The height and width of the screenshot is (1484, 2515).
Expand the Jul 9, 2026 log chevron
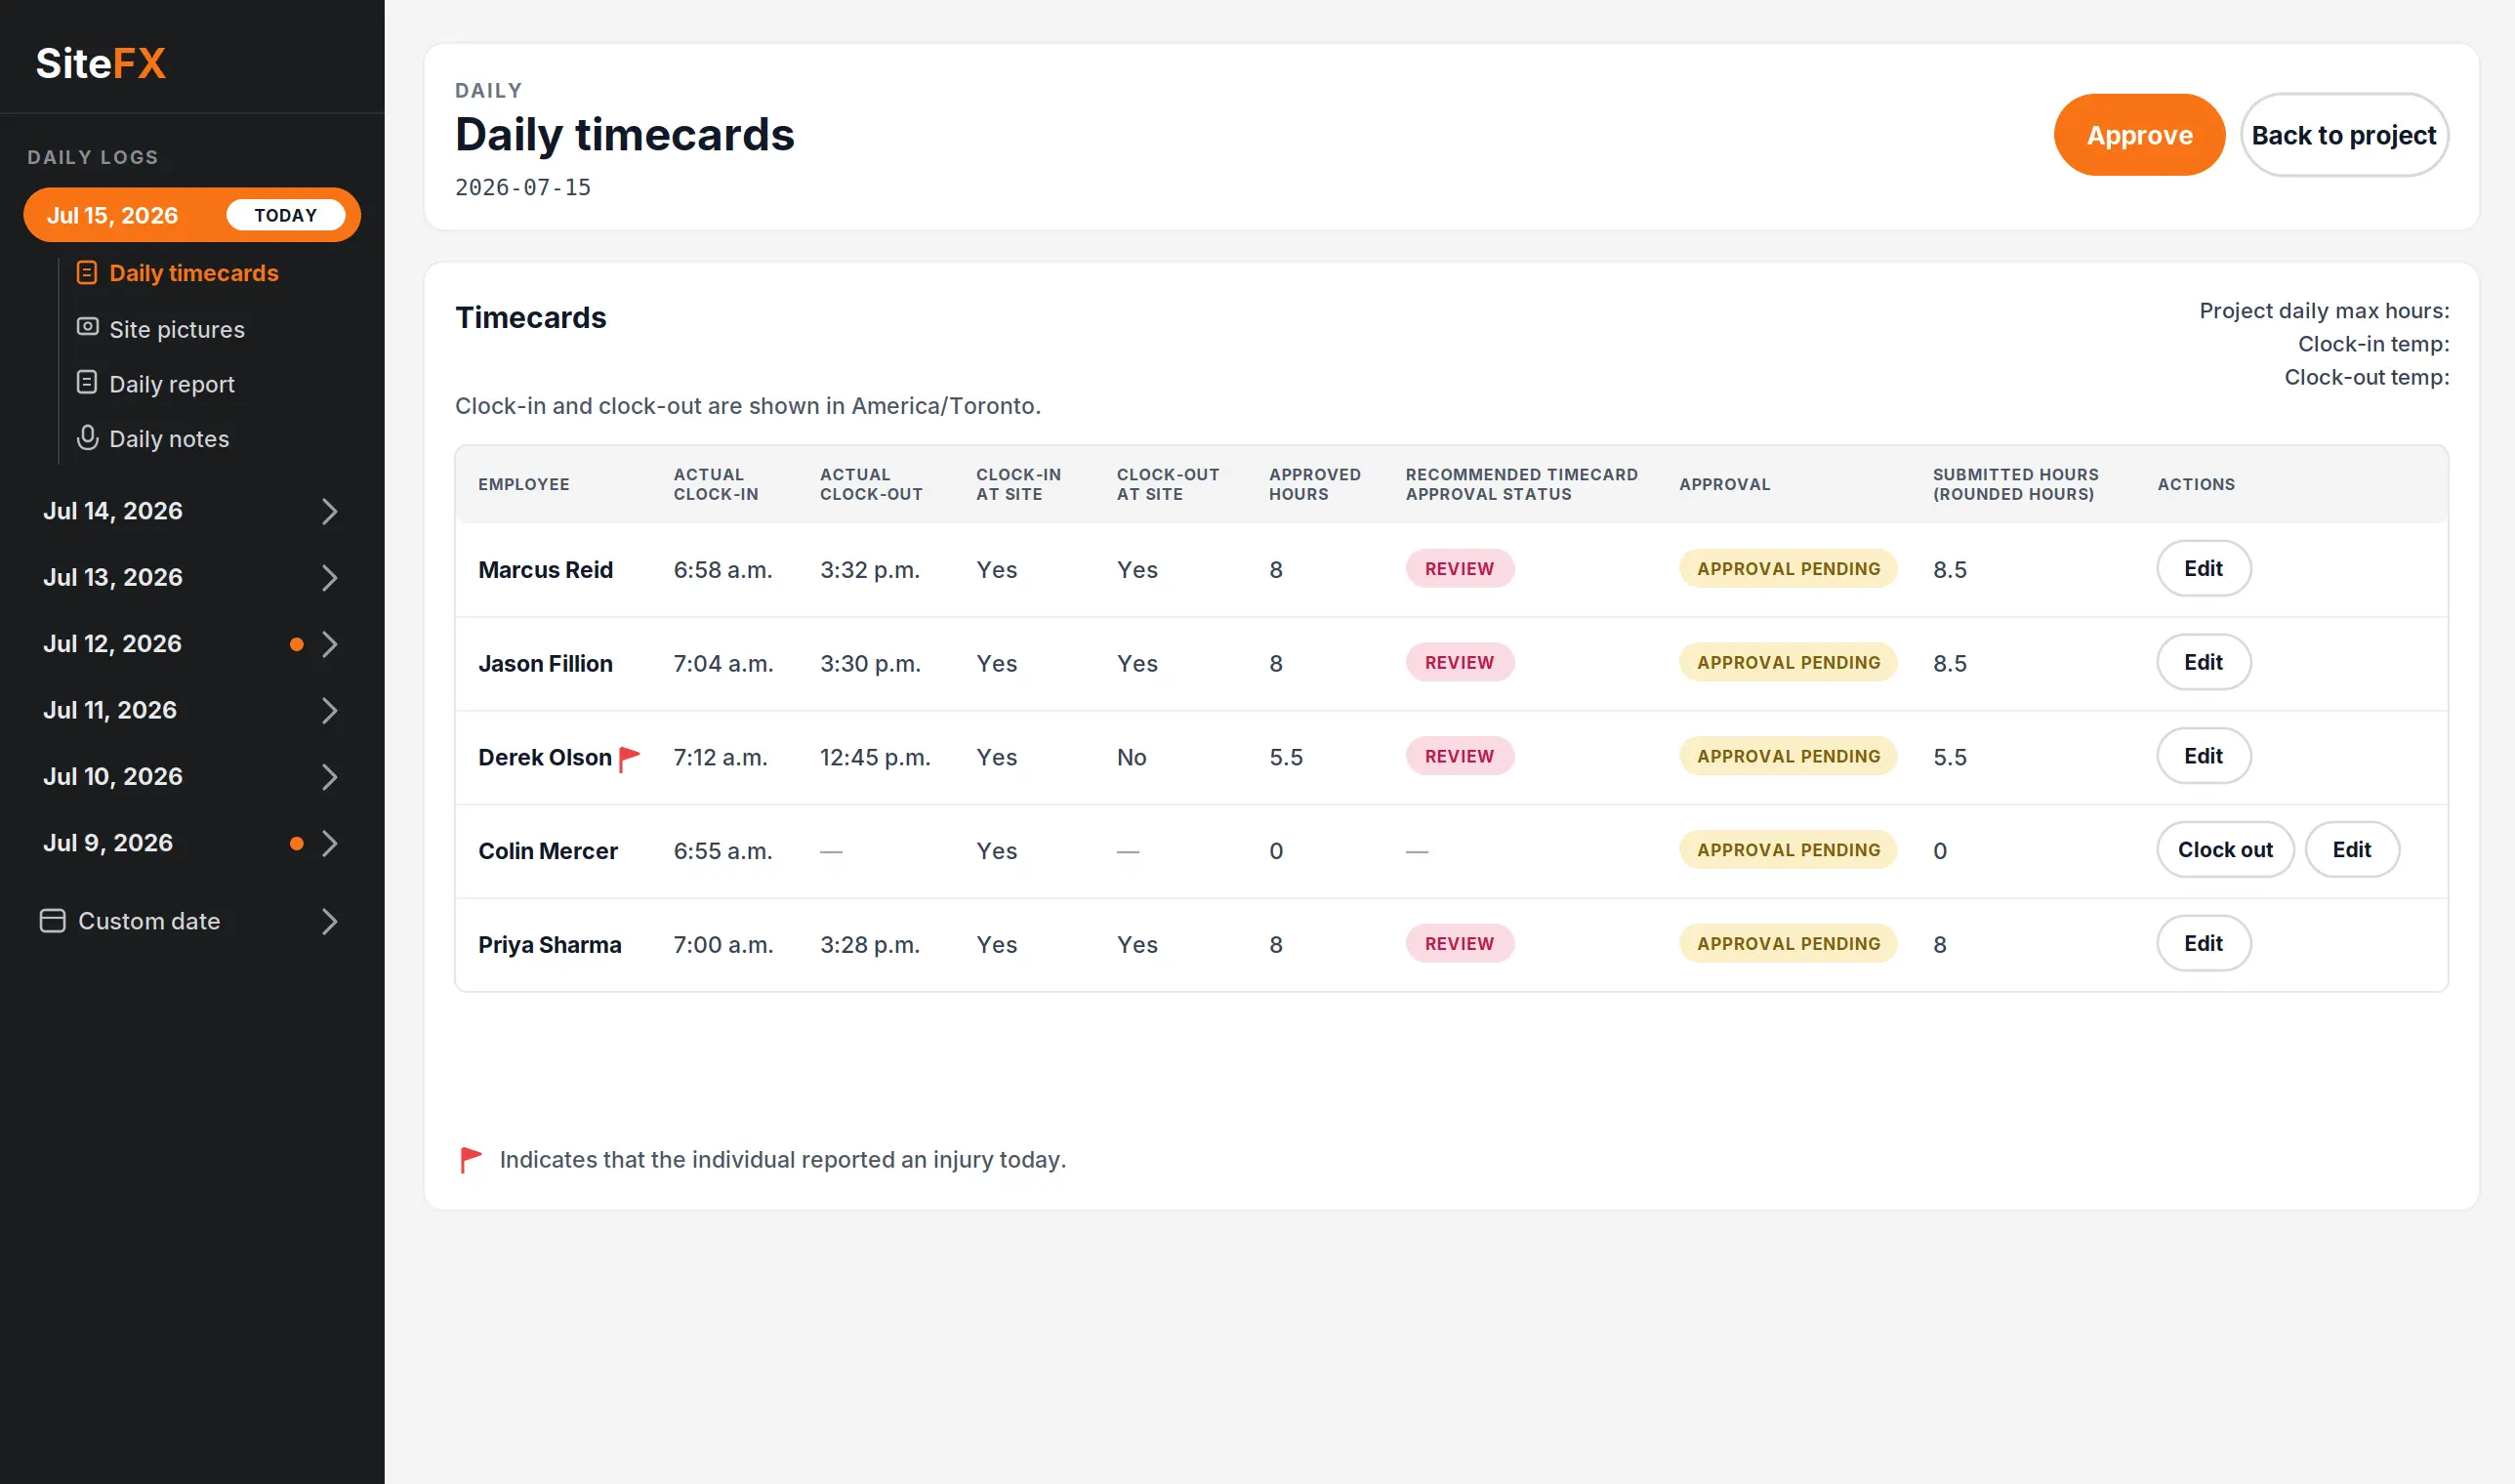[329, 844]
